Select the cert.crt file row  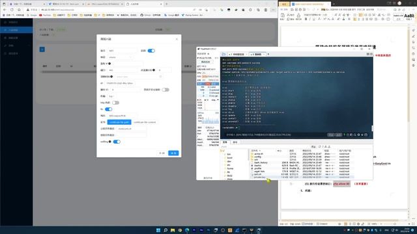(302, 174)
